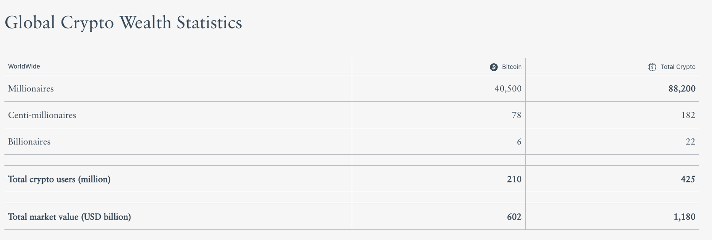The height and width of the screenshot is (240, 712).
Task: Select the Millionaires row label
Action: pos(31,89)
